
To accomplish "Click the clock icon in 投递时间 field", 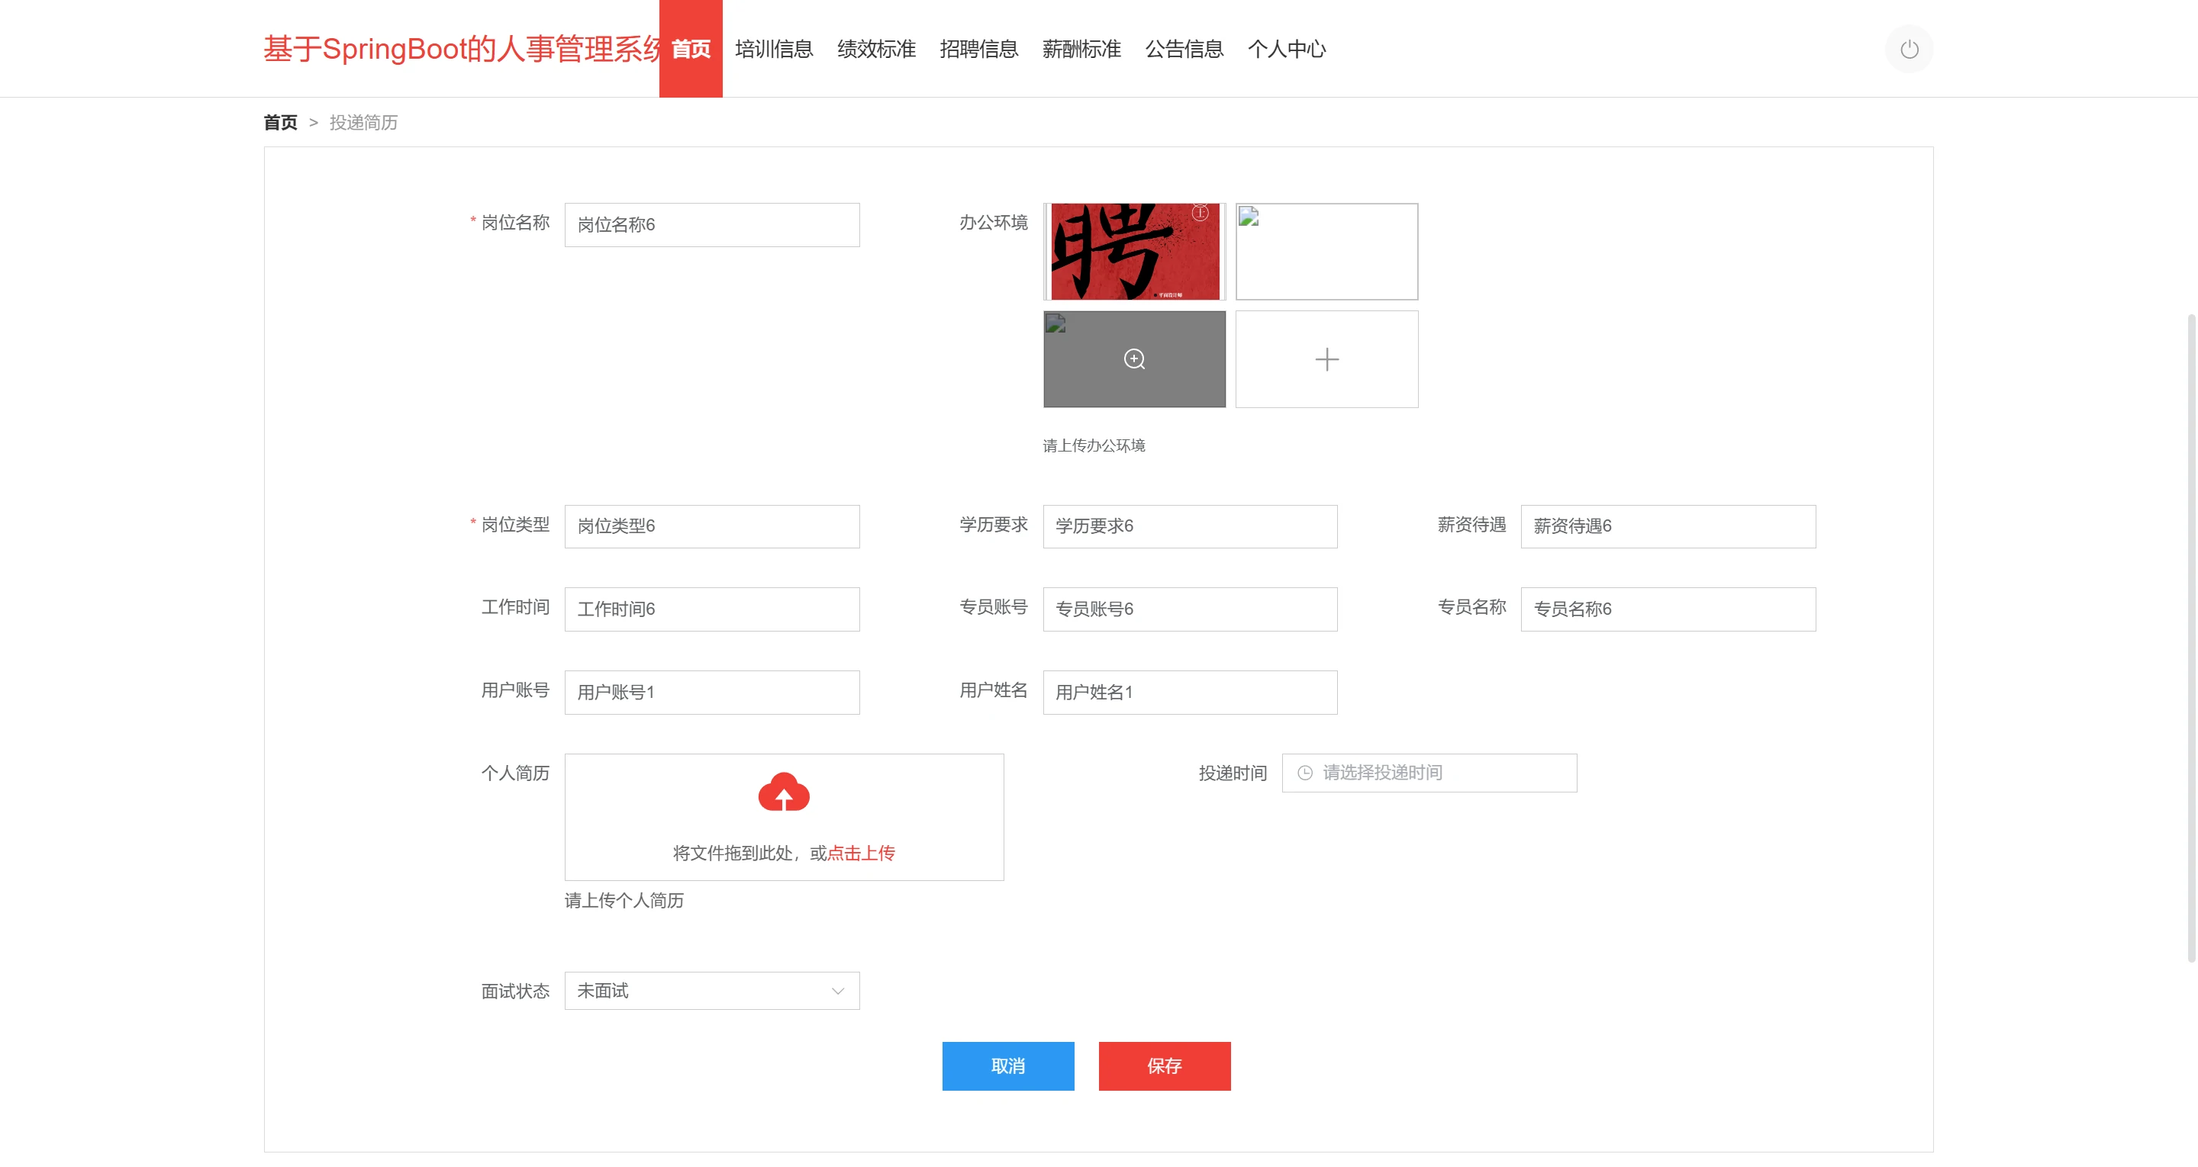I will (1304, 773).
